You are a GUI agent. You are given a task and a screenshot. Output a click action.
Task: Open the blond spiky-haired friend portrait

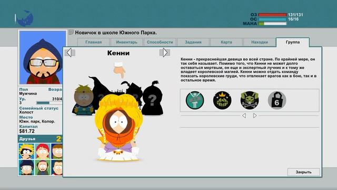coord(26,151)
